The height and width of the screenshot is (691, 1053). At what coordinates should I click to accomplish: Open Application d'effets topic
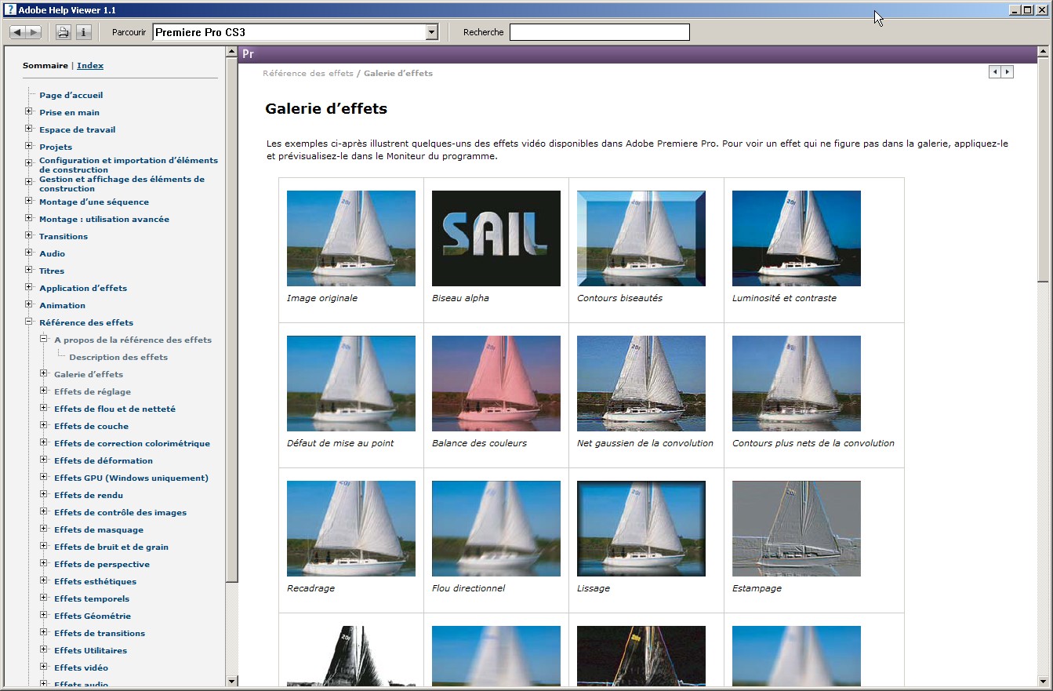point(83,289)
